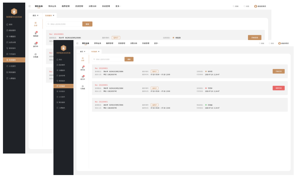The height and width of the screenshot is (178, 297).
Task: Filter by 待守灵 status in the front window
Action: click(83, 69)
